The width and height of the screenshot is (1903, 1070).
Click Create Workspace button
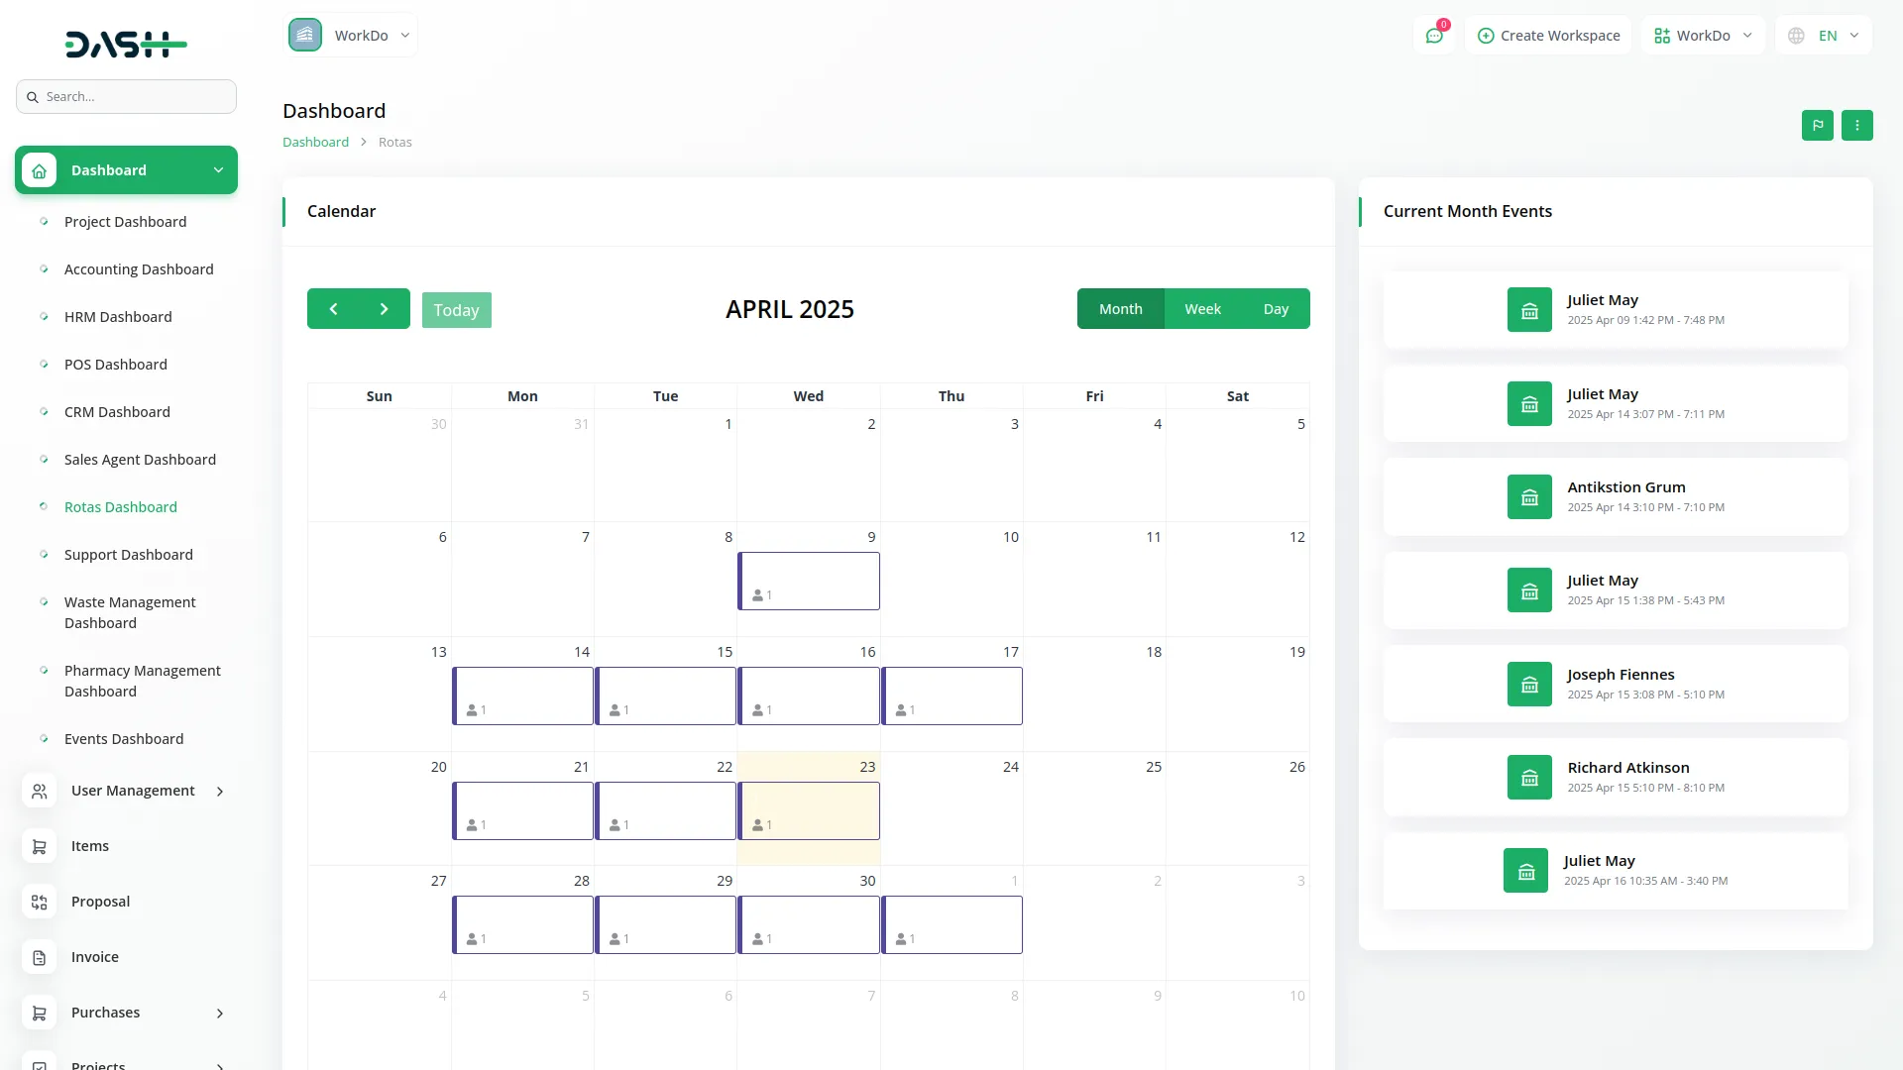pos(1548,36)
